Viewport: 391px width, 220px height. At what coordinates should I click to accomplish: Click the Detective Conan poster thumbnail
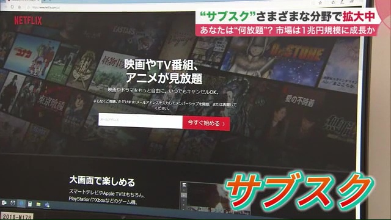pos(32,56)
